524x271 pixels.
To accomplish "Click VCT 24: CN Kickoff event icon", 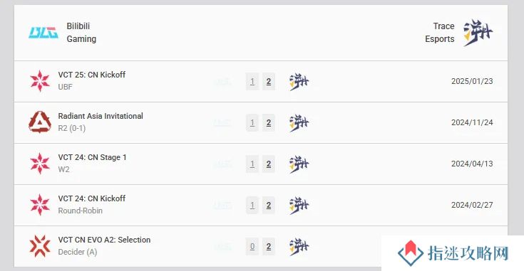I will click(x=40, y=205).
